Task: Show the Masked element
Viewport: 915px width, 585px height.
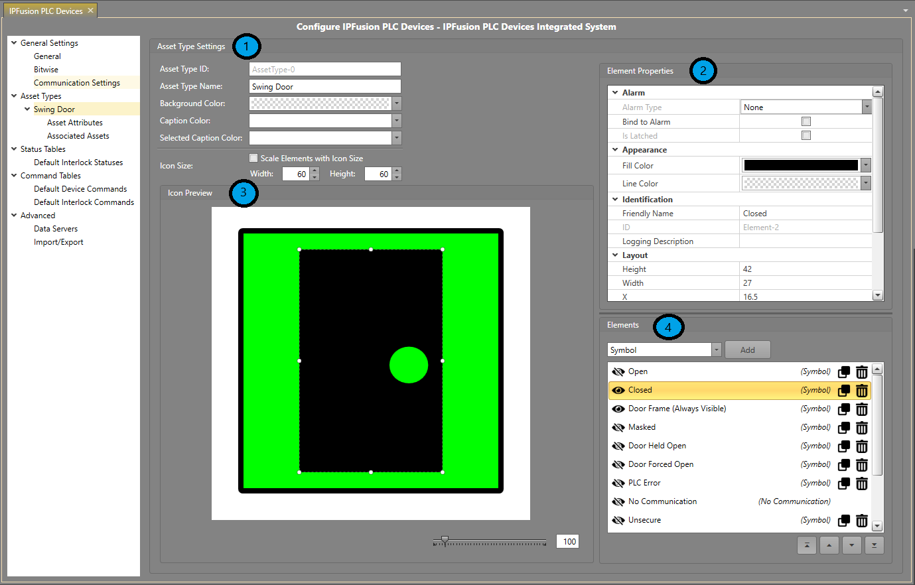Action: pos(618,428)
